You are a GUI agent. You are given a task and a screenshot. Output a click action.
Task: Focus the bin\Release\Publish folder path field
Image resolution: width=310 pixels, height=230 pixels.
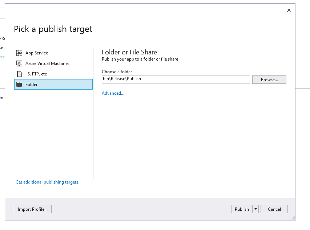[176, 79]
